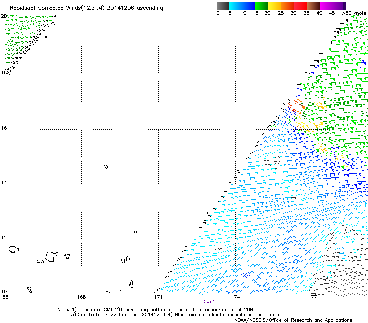Click the '177' longitude axis label
Screen dimensions: 368x323
pyautogui.click(x=312, y=297)
